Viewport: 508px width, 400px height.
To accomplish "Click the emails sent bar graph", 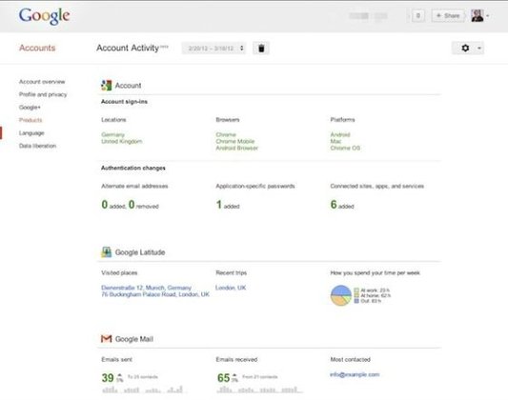I will point(143,390).
